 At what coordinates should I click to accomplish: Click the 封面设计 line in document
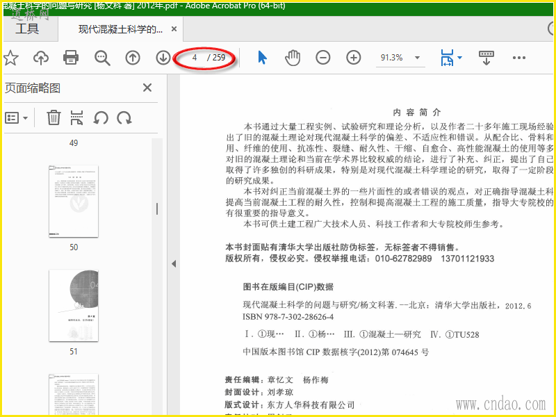[259, 392]
